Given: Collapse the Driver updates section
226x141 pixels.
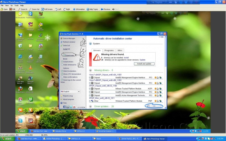Looking at the screenshot, I should coord(90,106).
